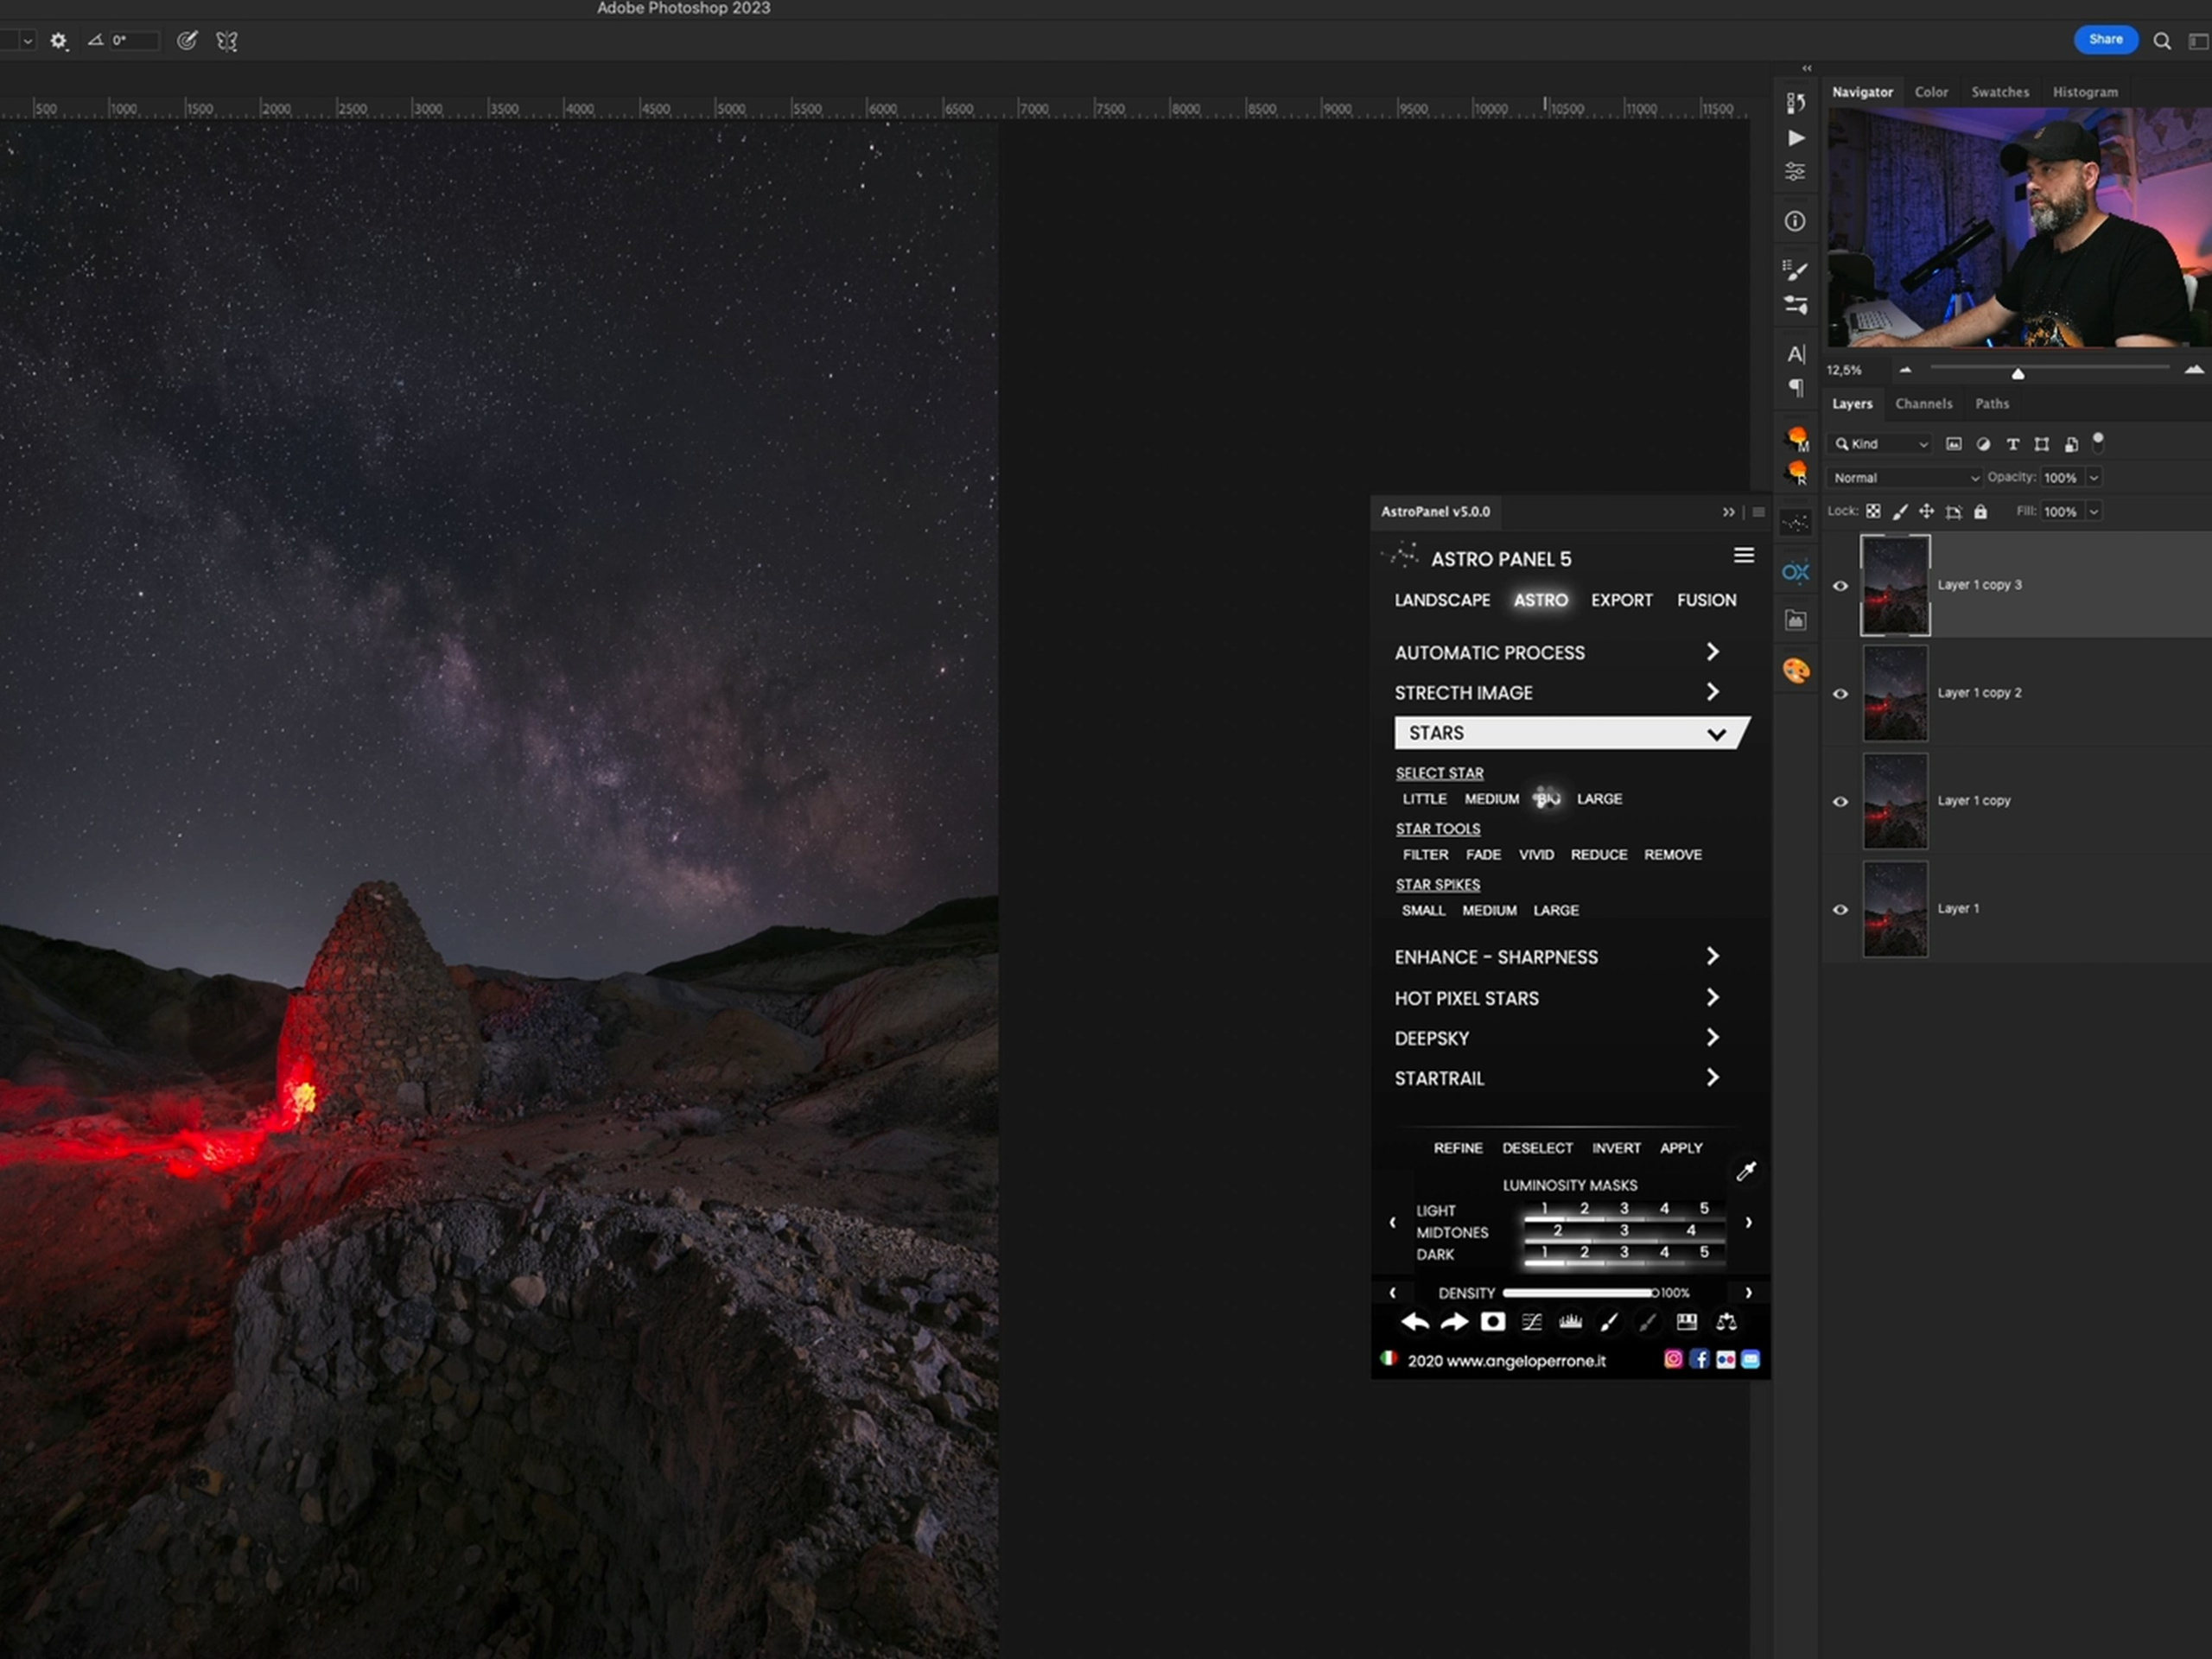This screenshot has width=2212, height=1659.
Task: Open the Normal blend mode dropdown
Action: coord(1904,478)
